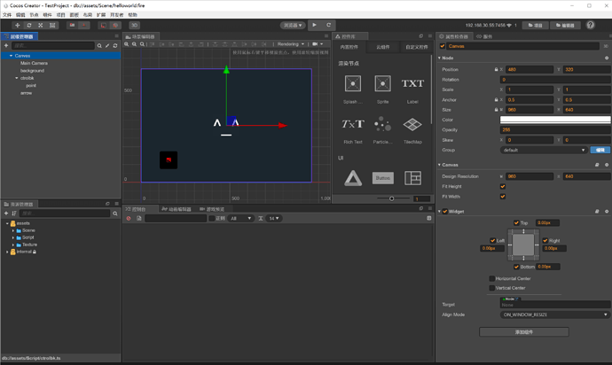Toggle Fit Width checkbox

coord(503,197)
